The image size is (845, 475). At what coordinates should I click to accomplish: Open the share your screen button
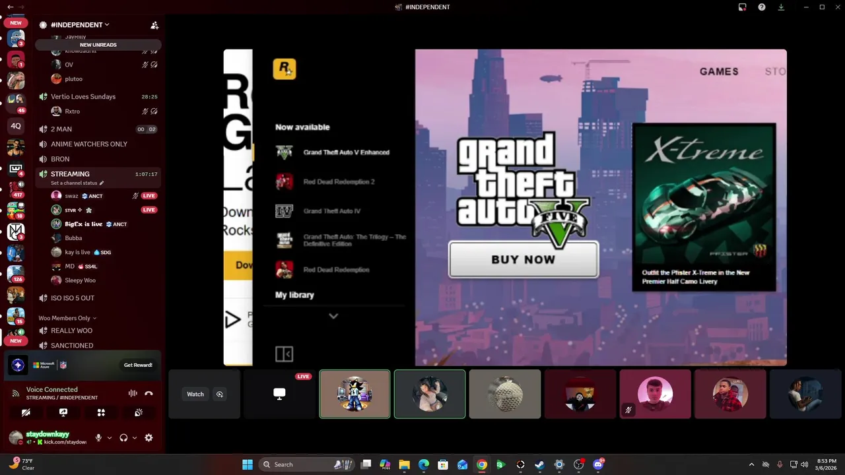[63, 412]
